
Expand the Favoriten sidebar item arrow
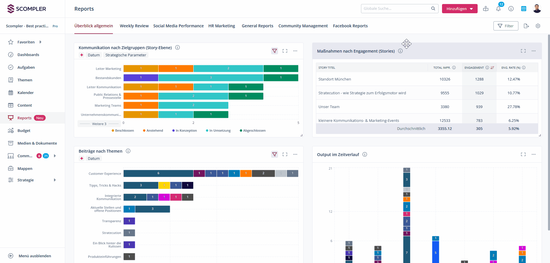tap(40, 42)
